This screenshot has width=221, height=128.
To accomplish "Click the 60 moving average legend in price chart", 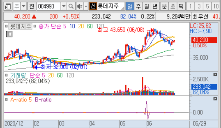I will pos(90,26).
